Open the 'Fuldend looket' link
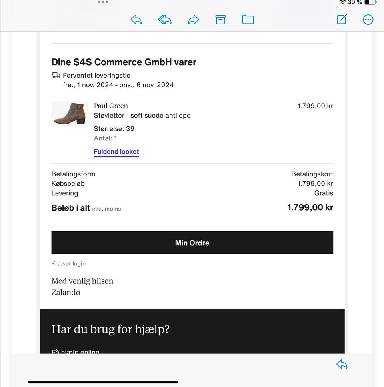Viewport: 384px width, 387px height. tap(116, 152)
